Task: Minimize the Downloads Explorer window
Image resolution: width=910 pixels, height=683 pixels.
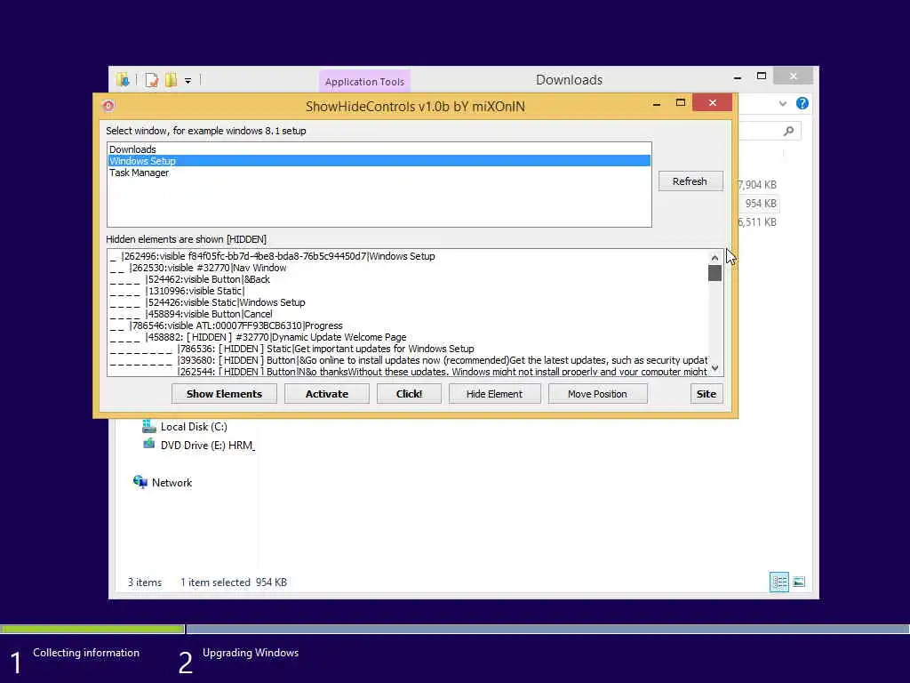Action: (x=738, y=76)
